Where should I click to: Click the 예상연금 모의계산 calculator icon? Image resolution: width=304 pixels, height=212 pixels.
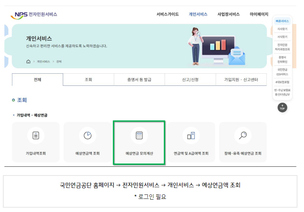(139, 135)
